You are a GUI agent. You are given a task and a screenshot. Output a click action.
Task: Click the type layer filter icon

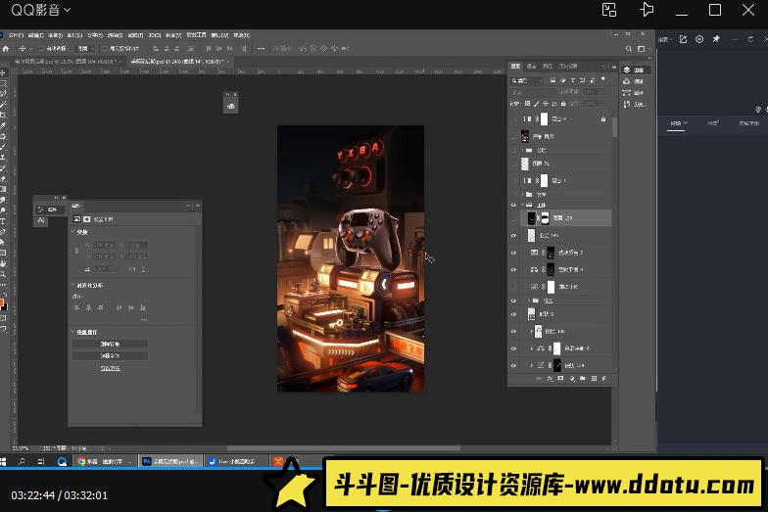(x=572, y=80)
